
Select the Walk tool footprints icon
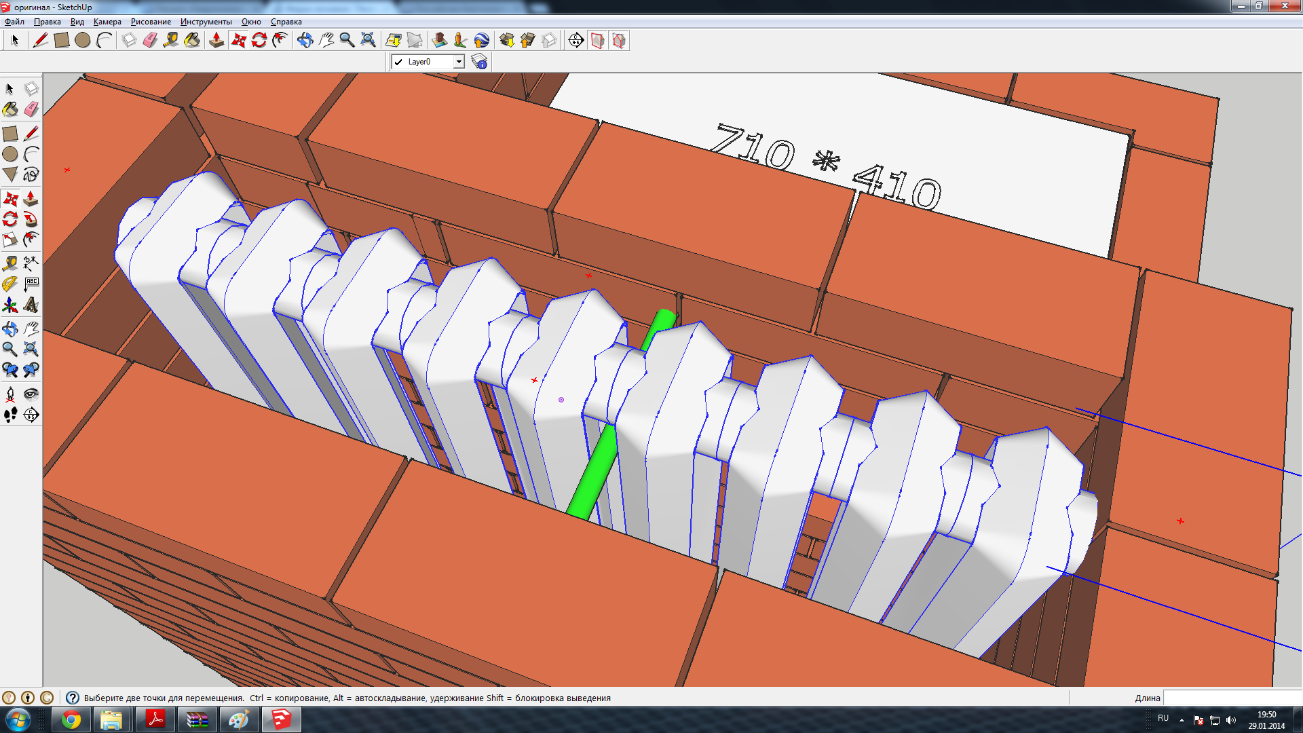pyautogui.click(x=10, y=415)
